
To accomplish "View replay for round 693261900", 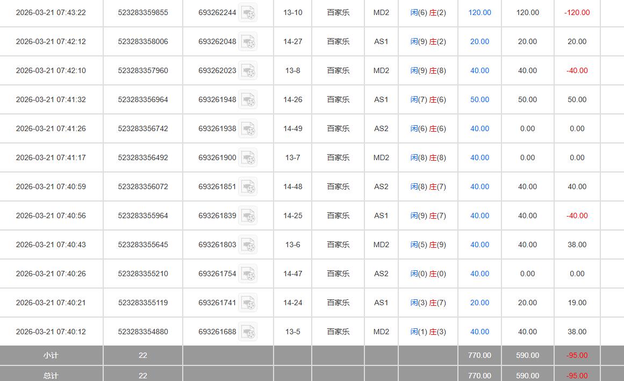I will pos(248,158).
